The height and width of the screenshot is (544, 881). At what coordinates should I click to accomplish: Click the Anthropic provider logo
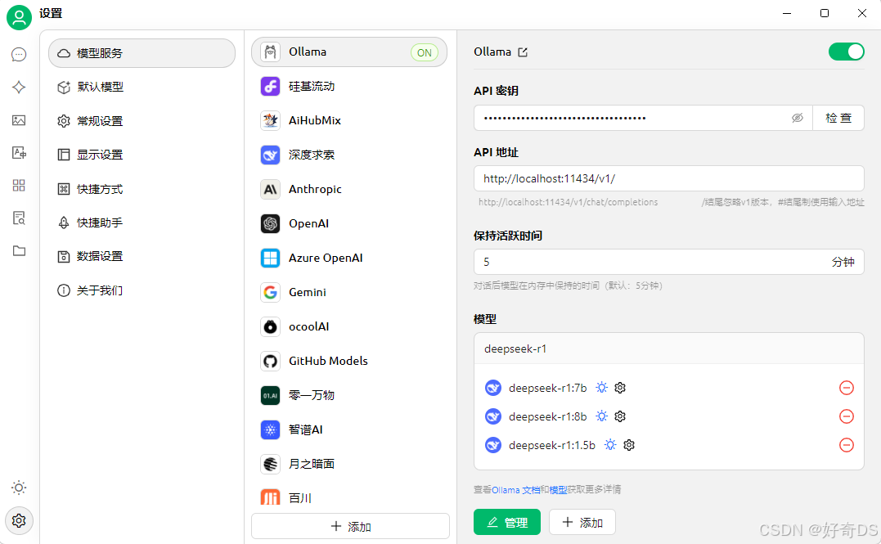click(x=270, y=190)
